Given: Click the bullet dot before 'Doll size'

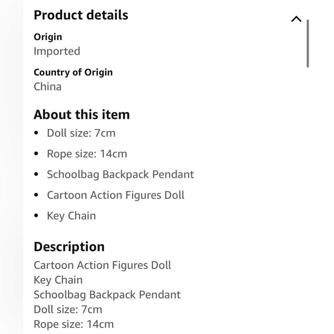Looking at the screenshot, I should [x=36, y=133].
